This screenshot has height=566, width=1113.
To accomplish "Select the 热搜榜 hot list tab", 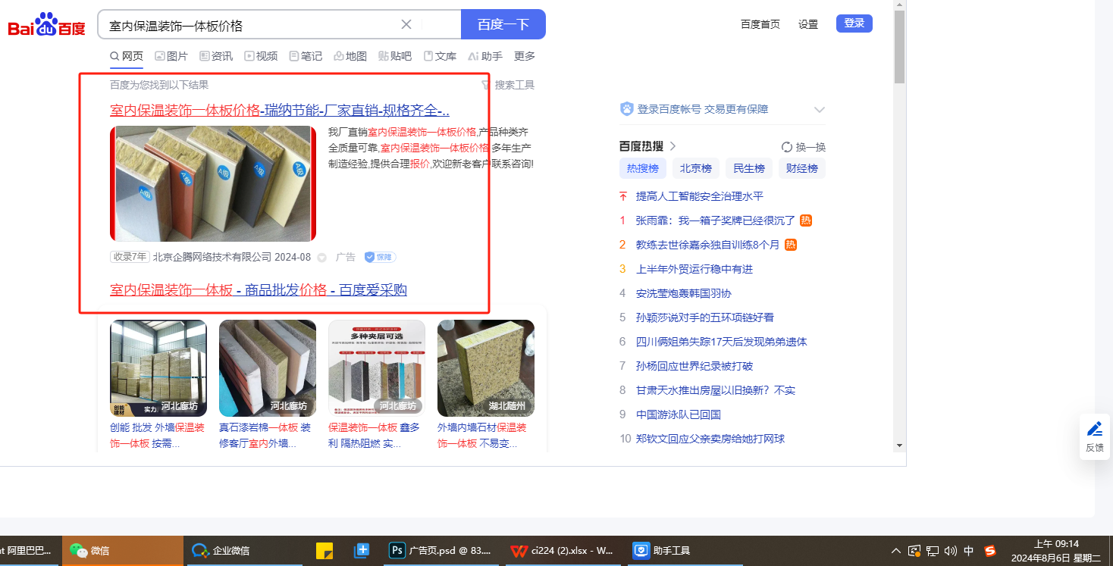I will 643,168.
